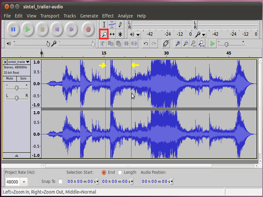Solo the sintel_trailer track
Image resolution: width=263 pixels, height=197 pixels.
23,78
